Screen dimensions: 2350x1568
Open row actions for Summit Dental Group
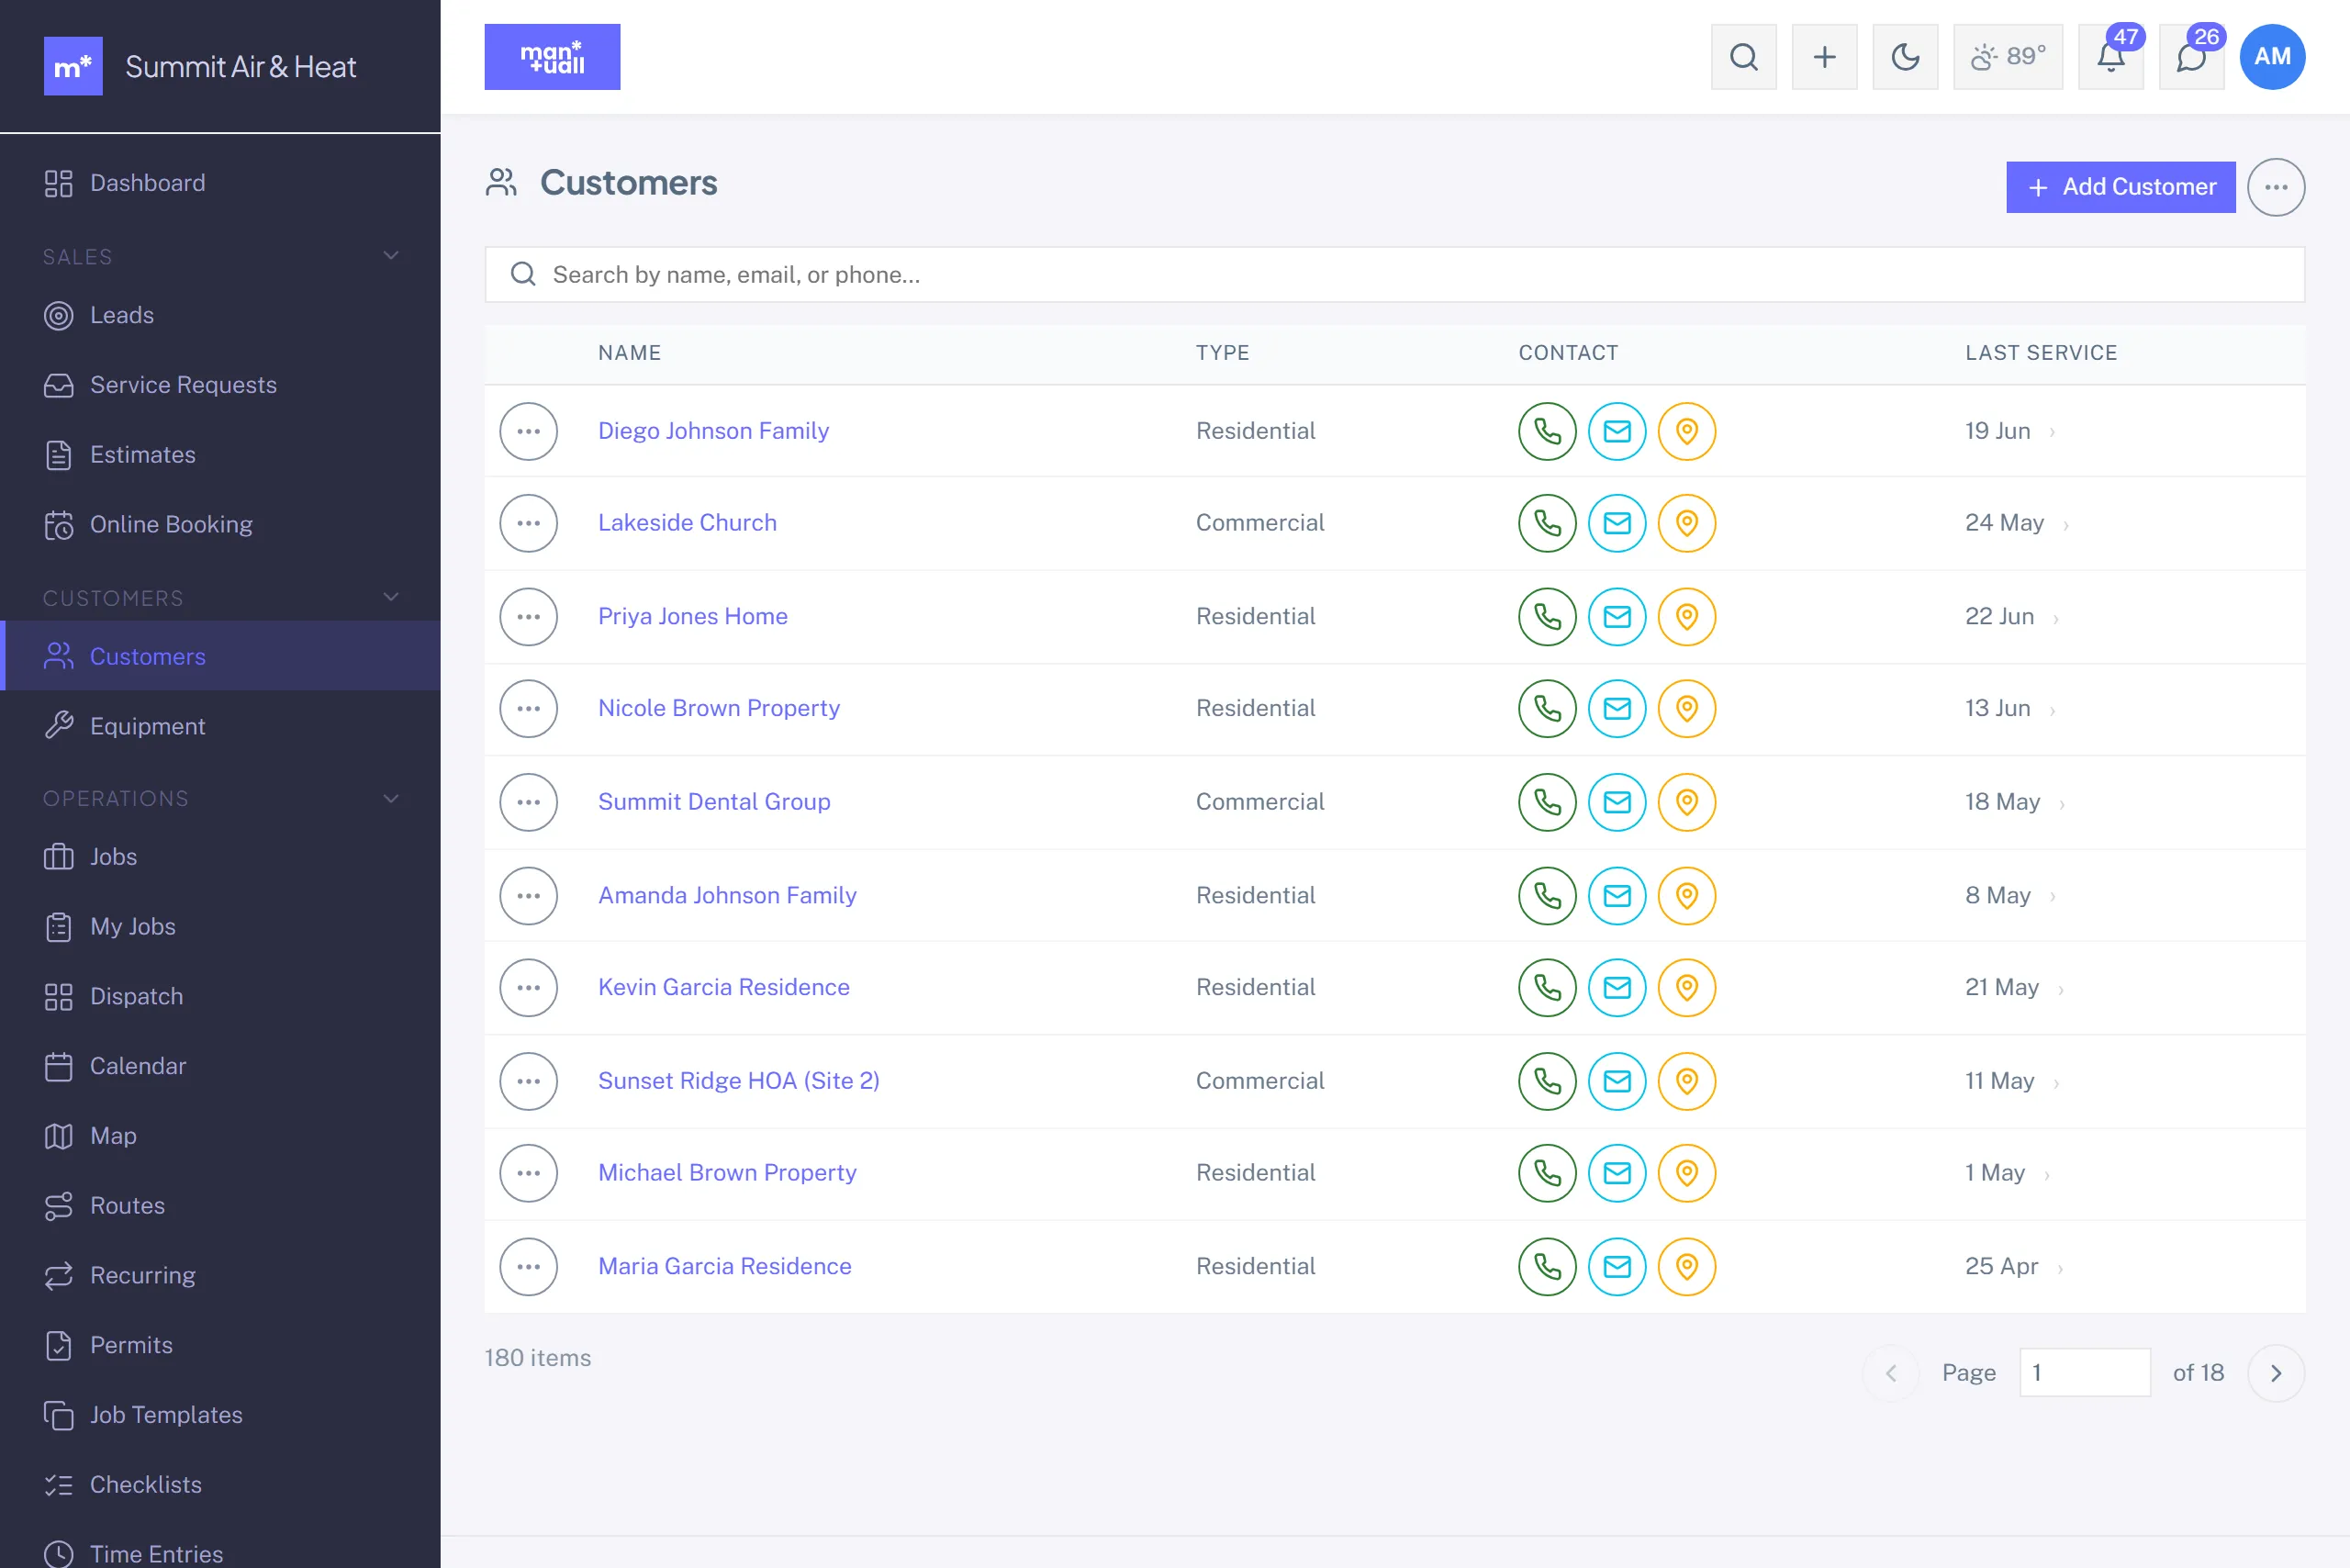point(528,802)
